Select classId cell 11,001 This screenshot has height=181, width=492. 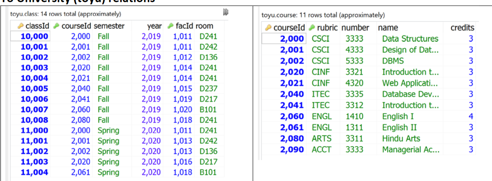click(x=35, y=141)
